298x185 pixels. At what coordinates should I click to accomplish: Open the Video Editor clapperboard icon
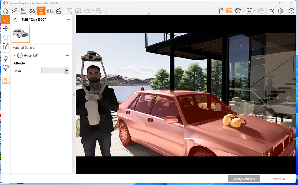(58, 11)
